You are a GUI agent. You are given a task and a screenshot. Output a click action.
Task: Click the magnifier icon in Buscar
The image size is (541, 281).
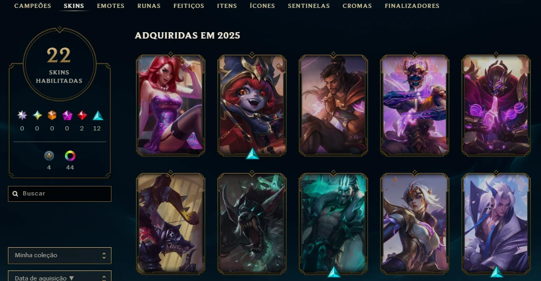pos(15,194)
